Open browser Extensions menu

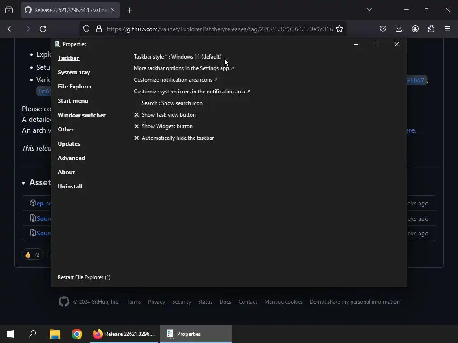tap(431, 29)
